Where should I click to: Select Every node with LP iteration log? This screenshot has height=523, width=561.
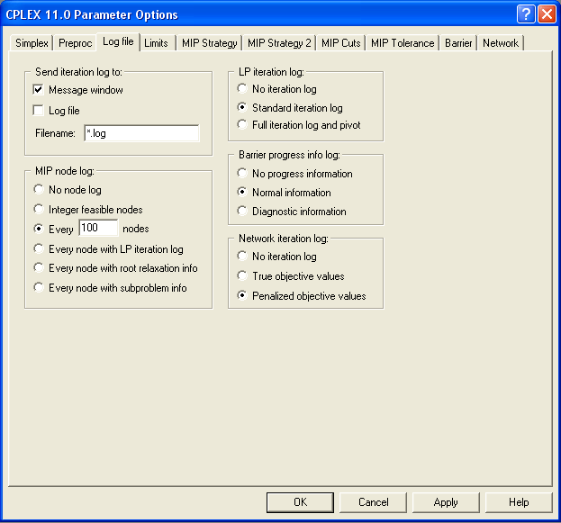(39, 248)
